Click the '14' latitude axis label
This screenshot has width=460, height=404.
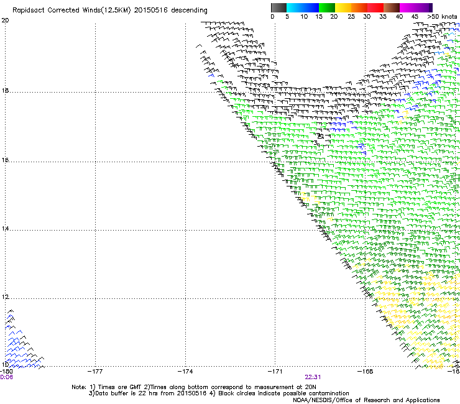[5, 229]
